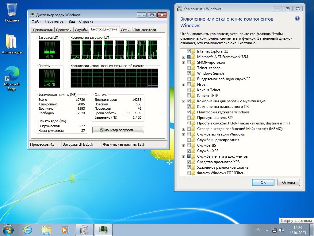
Task: Click the folder icon beside Служба индексирования
Action: coord(193,140)
